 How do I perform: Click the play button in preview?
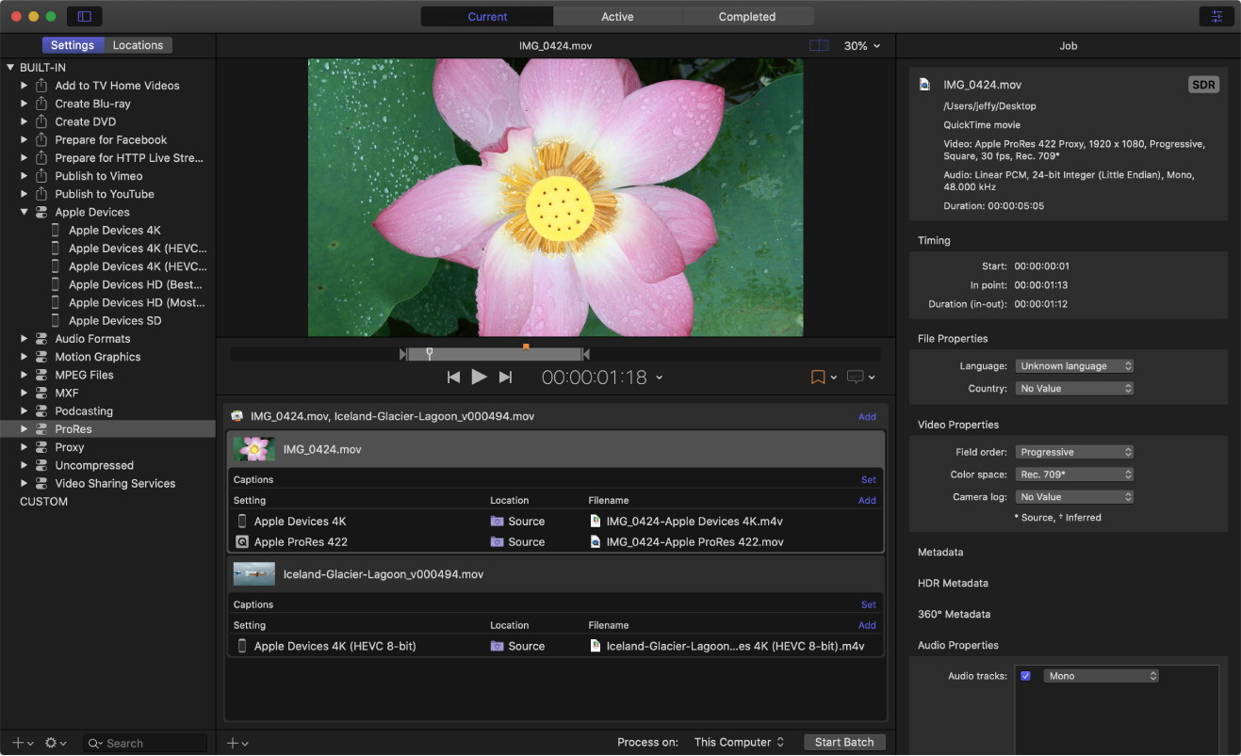(x=479, y=377)
